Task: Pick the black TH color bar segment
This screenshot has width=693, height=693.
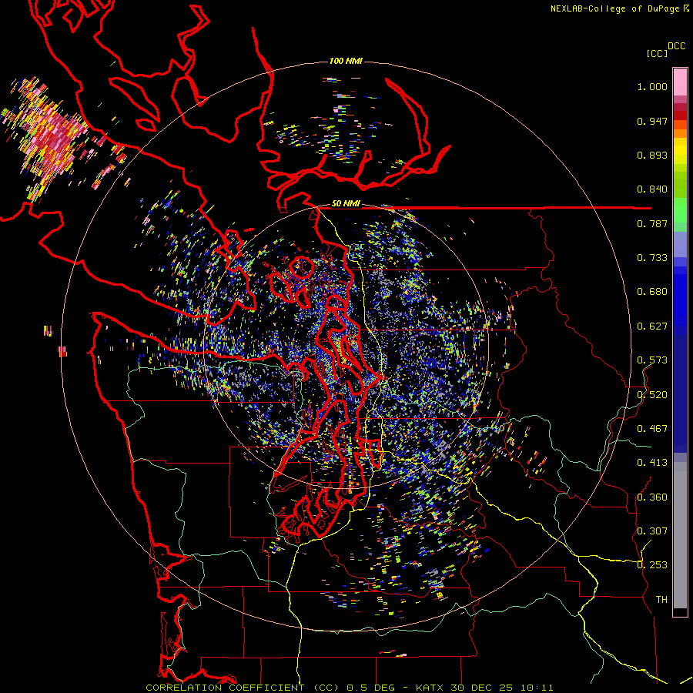Action: click(x=680, y=611)
